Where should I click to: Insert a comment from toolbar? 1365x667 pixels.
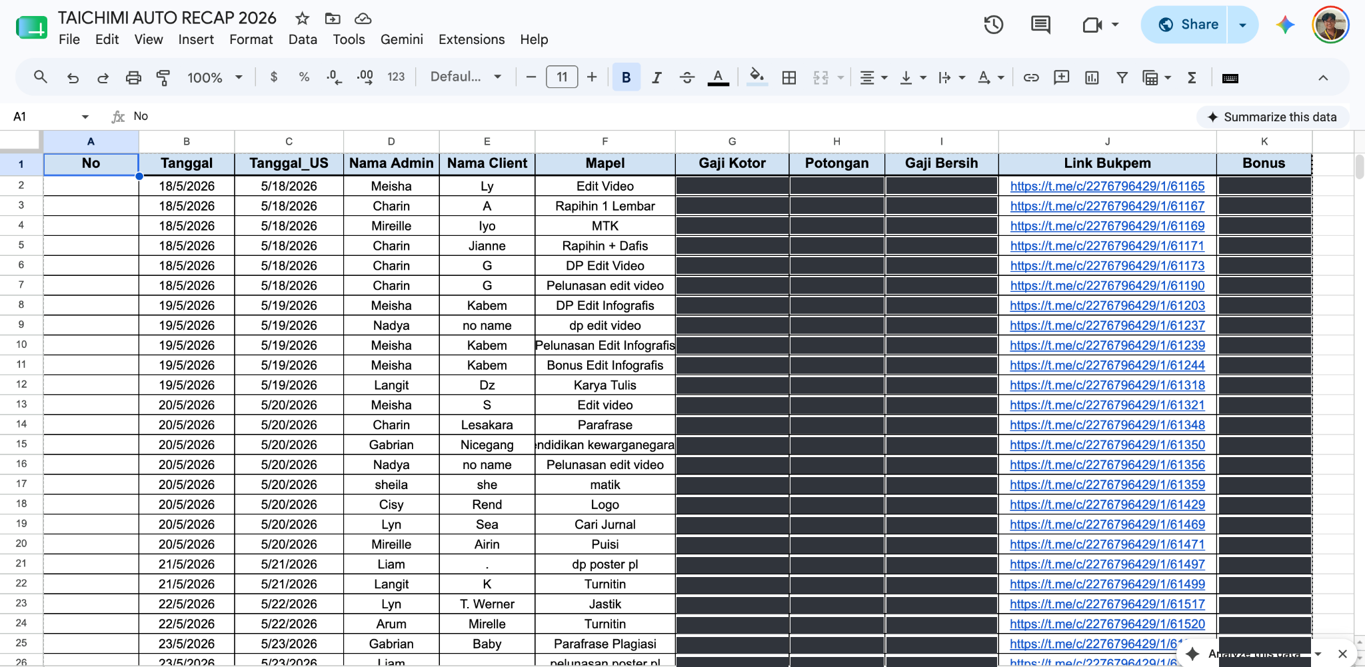click(1062, 77)
